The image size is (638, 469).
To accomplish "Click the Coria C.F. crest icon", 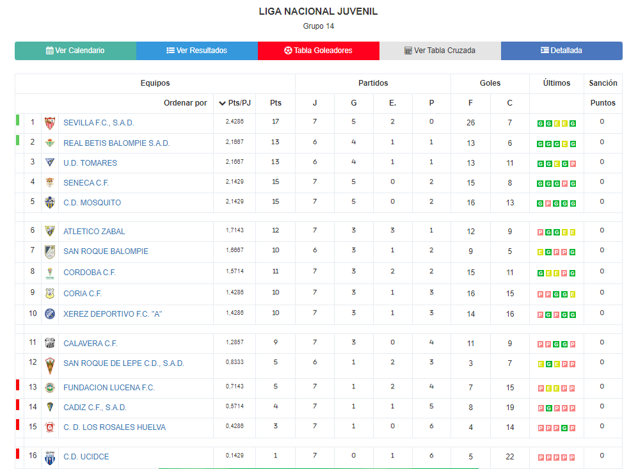I will tap(50, 293).
